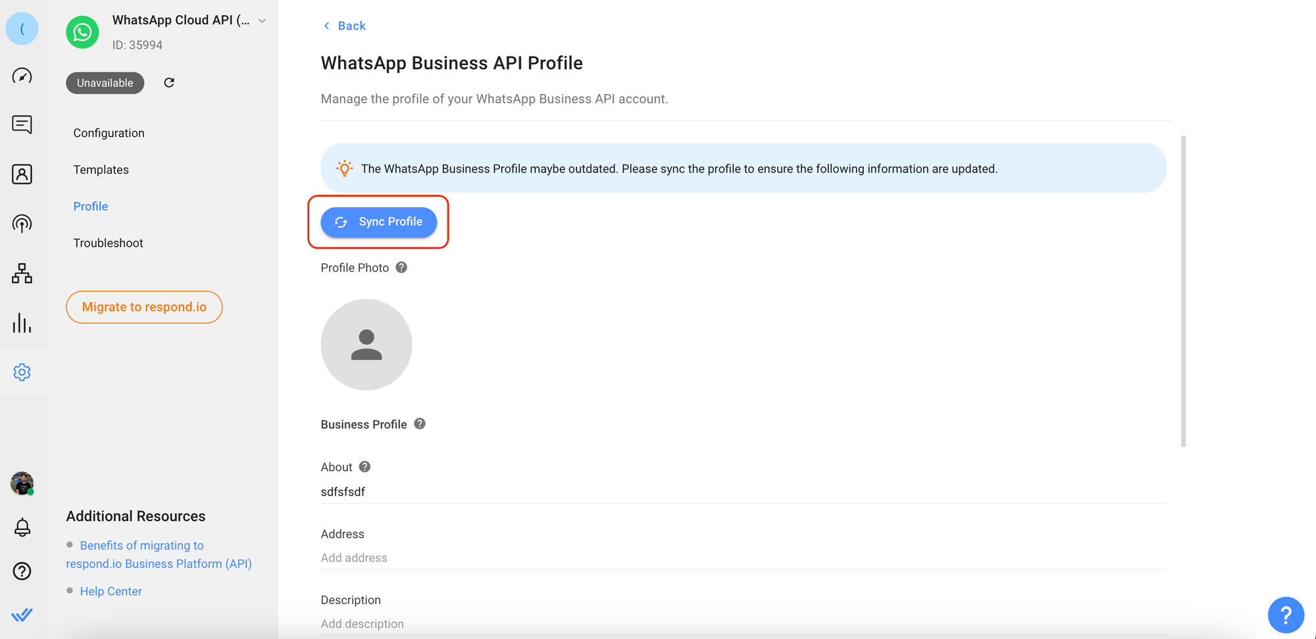This screenshot has width=1316, height=639.
Task: Open the Settings gear icon
Action: pos(22,372)
